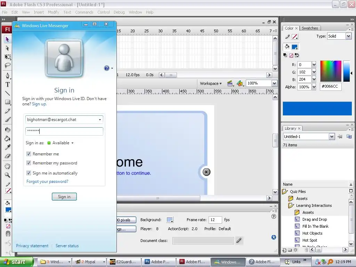Select the Line tool
The image size is (356, 267).
pos(8,93)
